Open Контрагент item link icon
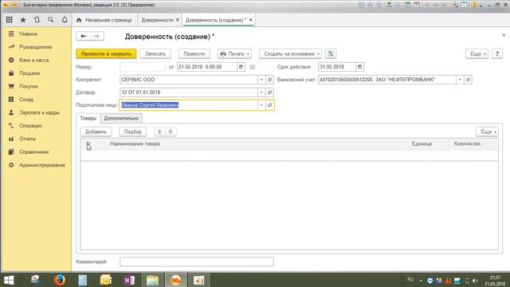This screenshot has width=510, height=287. pos(269,80)
